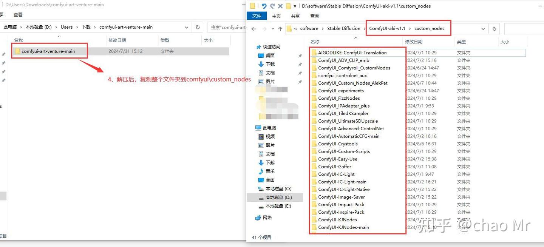Screen dimensions: 544x247
Task: Expand left window address bar history dropdown
Action: click(187, 27)
